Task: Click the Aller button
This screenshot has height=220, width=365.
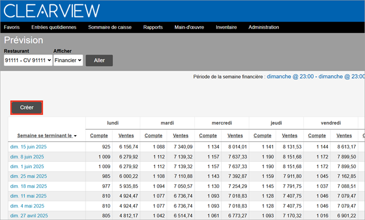Action: [x=99, y=60]
